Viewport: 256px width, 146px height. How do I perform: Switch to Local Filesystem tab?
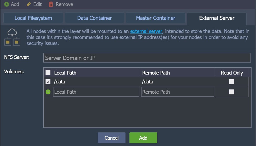click(33, 18)
